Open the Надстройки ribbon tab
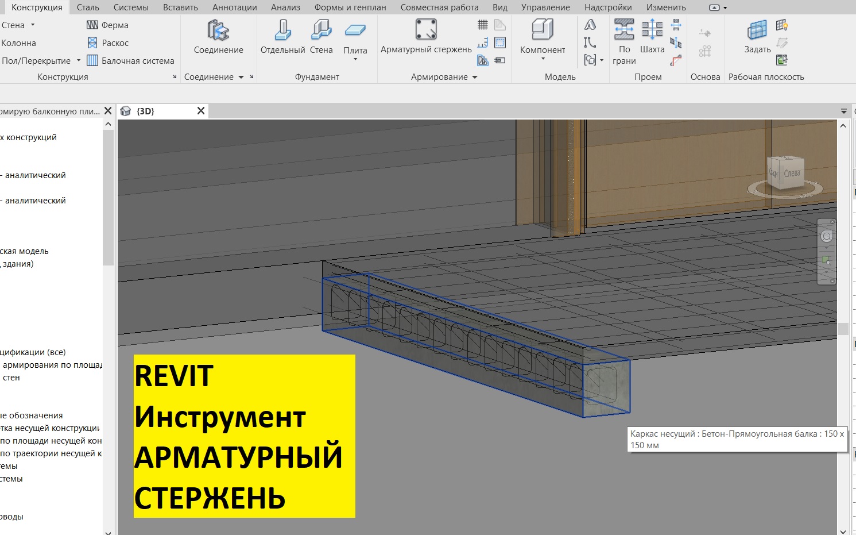This screenshot has height=535, width=856. (608, 7)
